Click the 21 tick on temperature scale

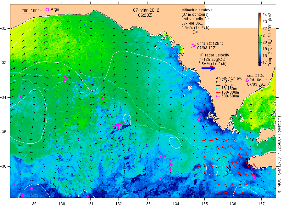coord(264,35)
